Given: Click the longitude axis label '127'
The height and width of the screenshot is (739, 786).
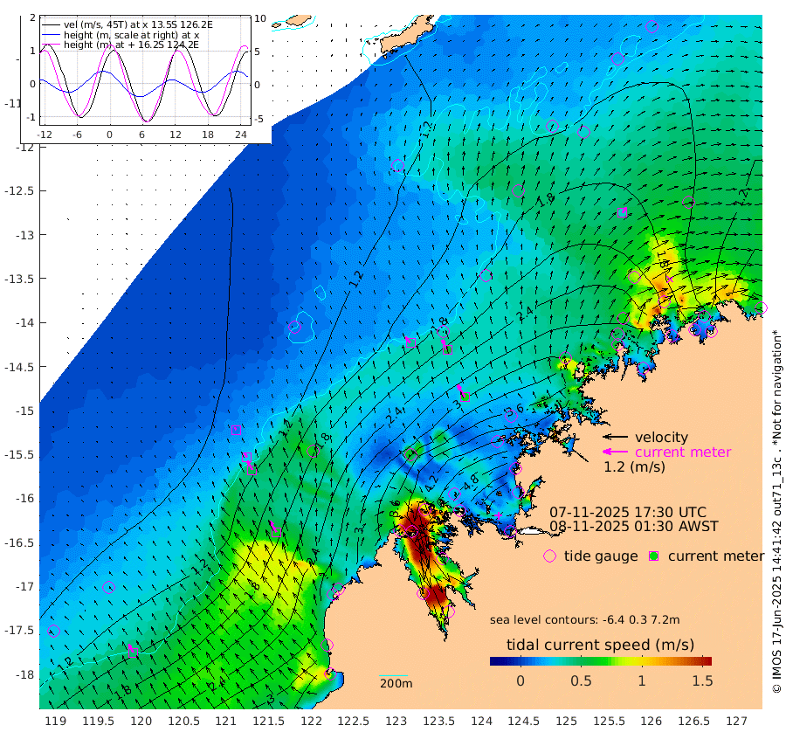Looking at the screenshot, I should point(736,721).
